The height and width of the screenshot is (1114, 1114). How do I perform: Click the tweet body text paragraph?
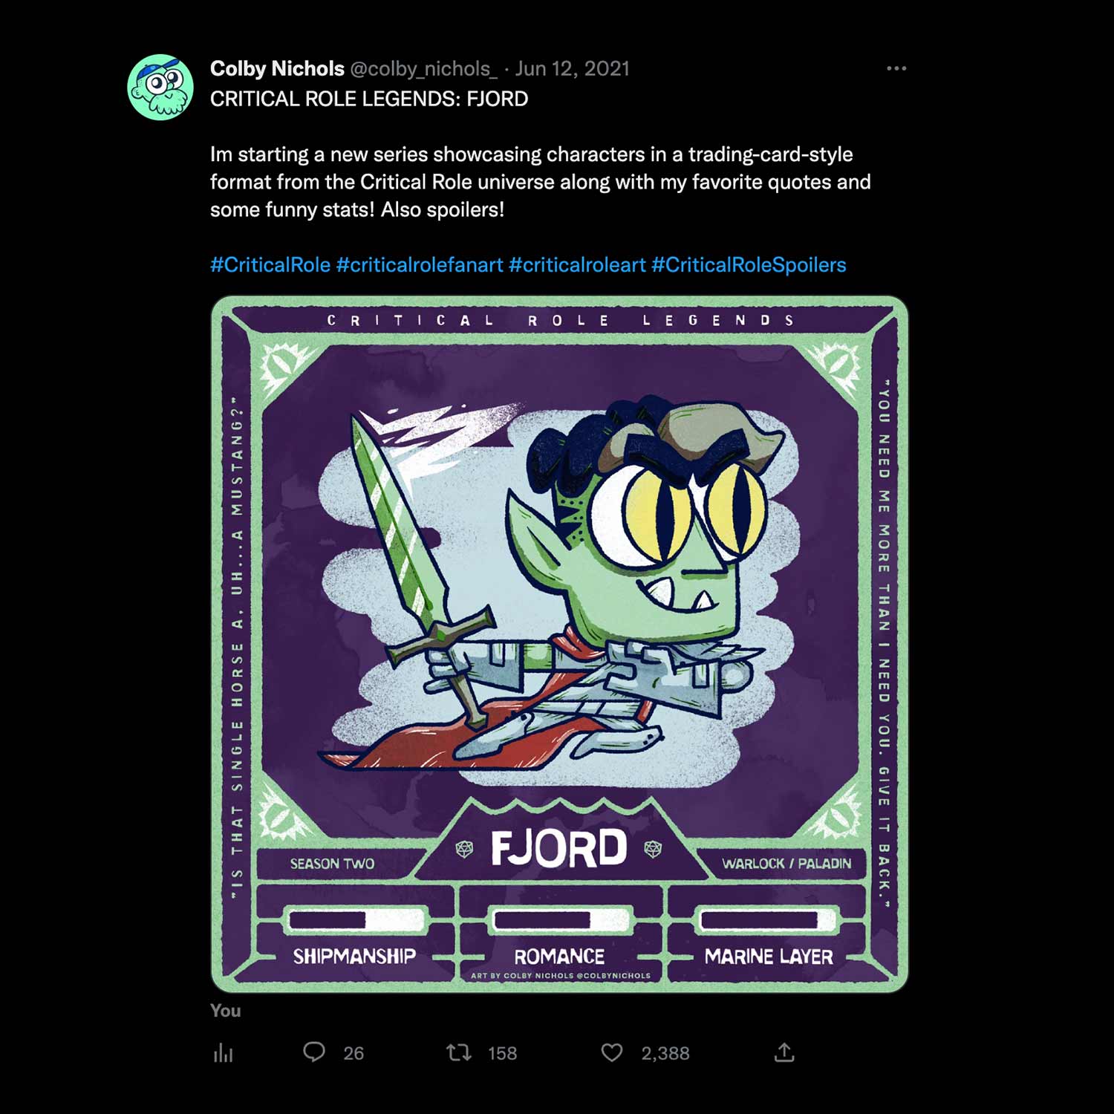tap(541, 182)
